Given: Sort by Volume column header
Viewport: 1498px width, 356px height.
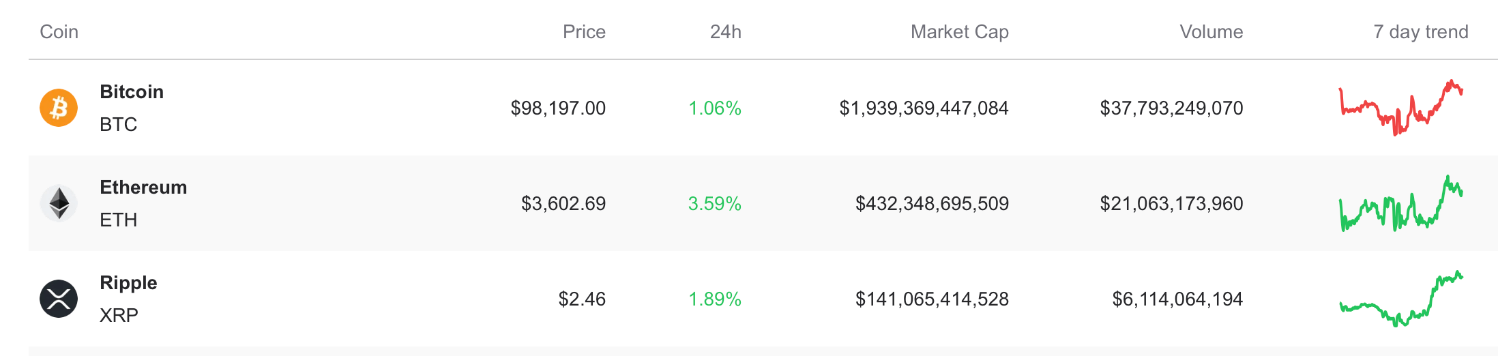Looking at the screenshot, I should [x=1211, y=32].
